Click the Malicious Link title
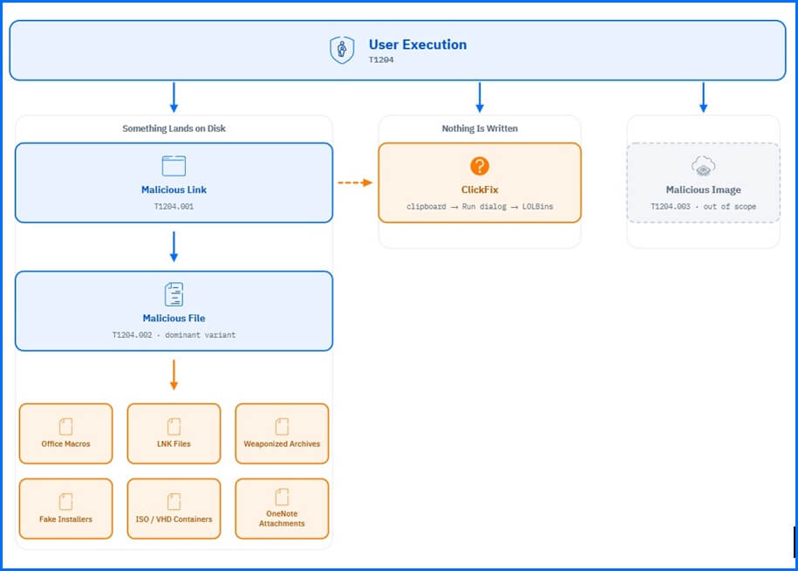The width and height of the screenshot is (798, 571). click(174, 189)
